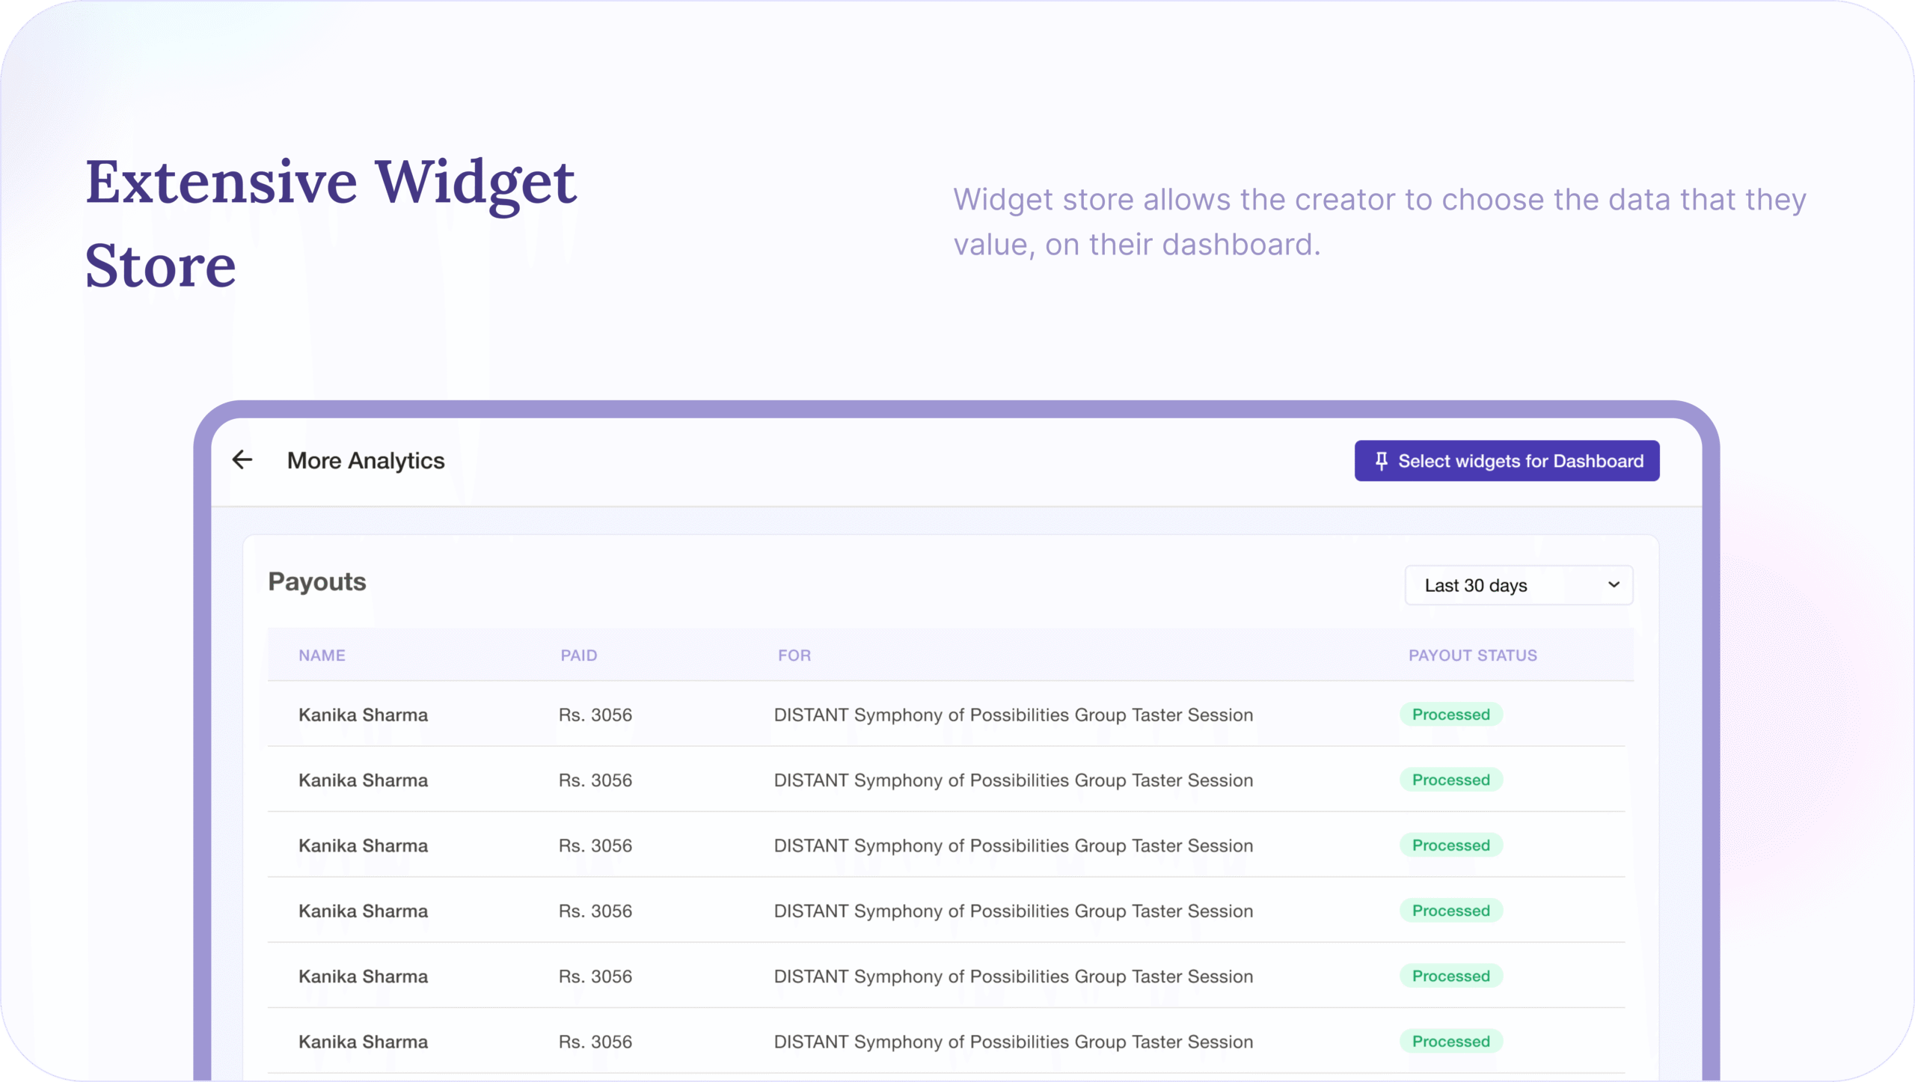Click the last visible row's Processed badge
Image resolution: width=1915 pixels, height=1082 pixels.
[x=1450, y=1042]
